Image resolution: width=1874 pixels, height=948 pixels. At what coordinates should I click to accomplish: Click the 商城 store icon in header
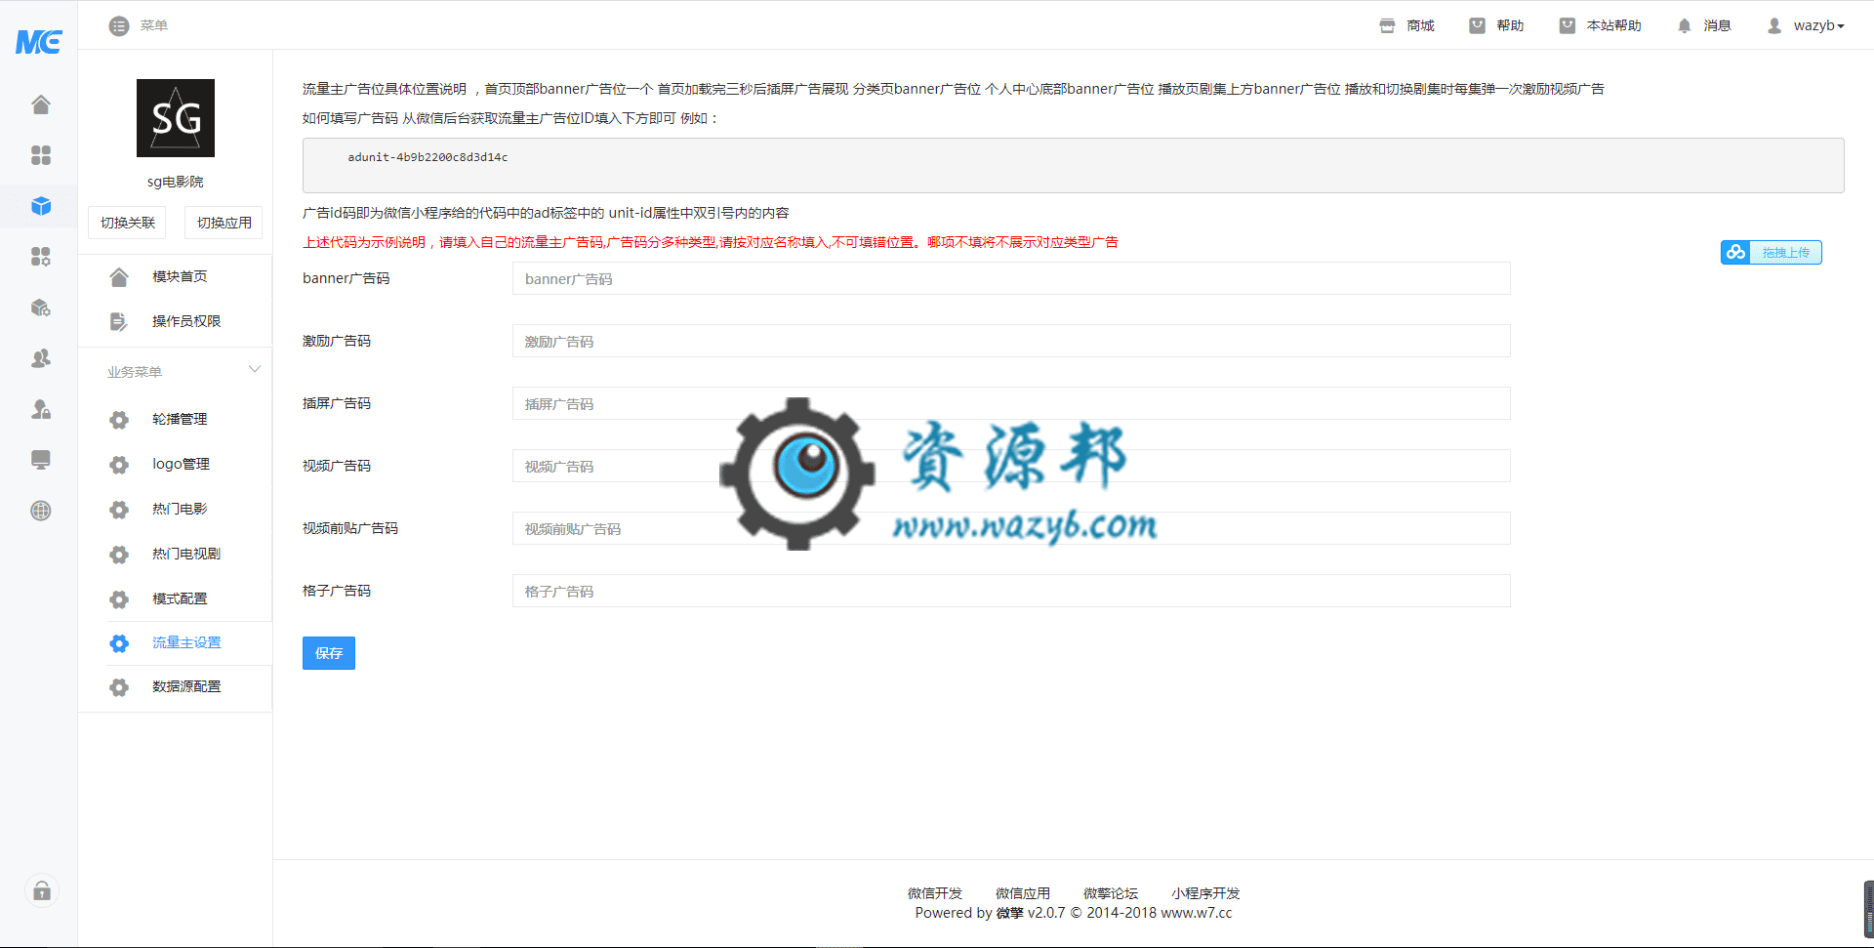point(1387,26)
